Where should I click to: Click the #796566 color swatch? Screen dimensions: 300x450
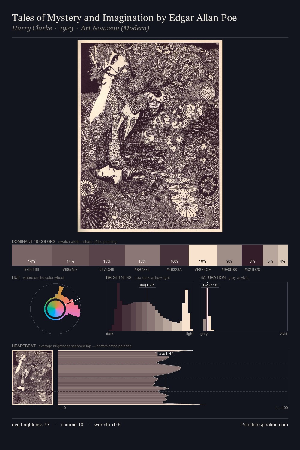click(x=32, y=255)
